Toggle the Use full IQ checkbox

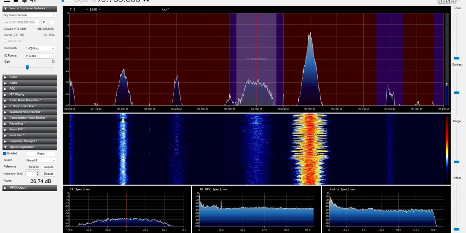tap(5, 41)
